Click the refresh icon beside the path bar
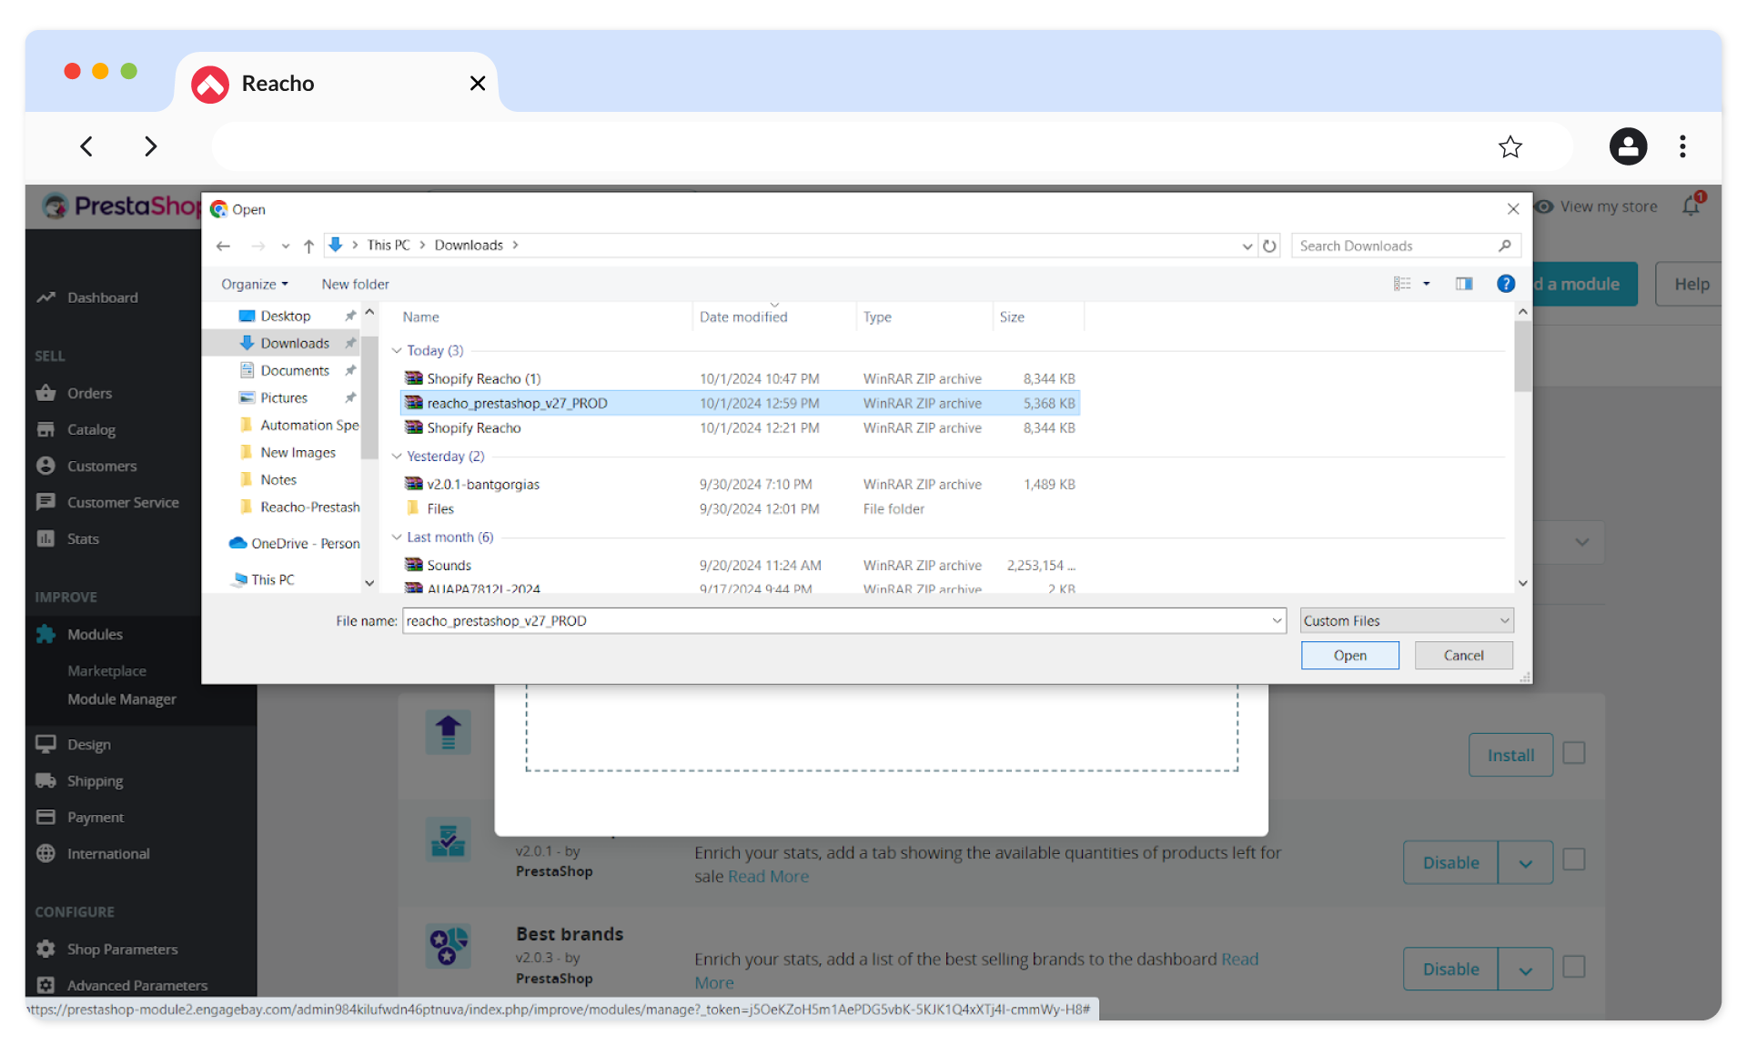 coord(1269,246)
